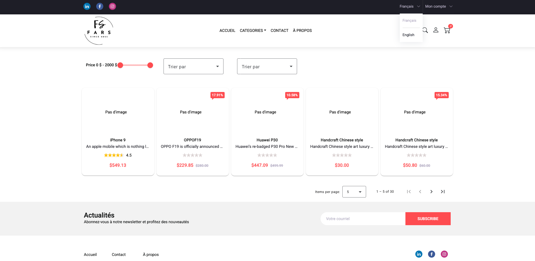Click the footer Instagram icon
The width and height of the screenshot is (535, 261).
(444, 254)
